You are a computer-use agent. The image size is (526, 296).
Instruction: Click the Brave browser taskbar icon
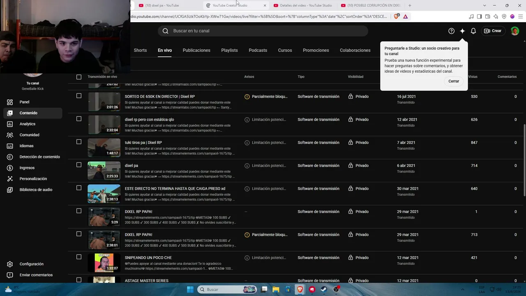point(300,289)
